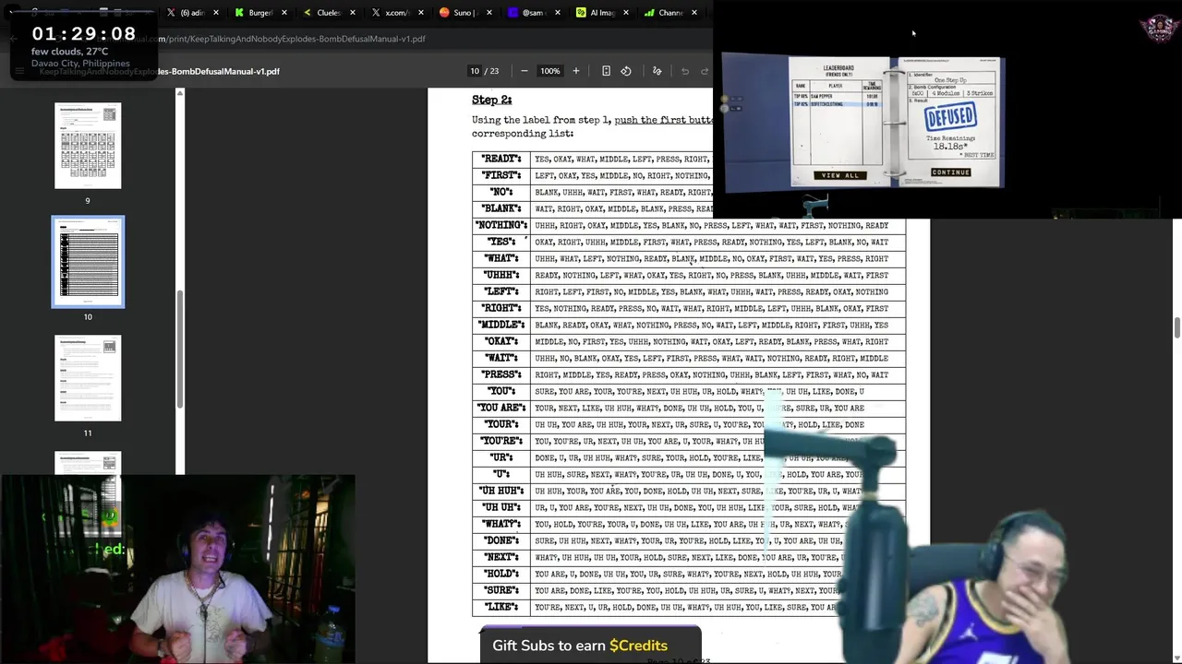Viewport: 1182px width, 664px height.
Task: Click VIEW ALL on the game leaderboard
Action: (x=839, y=175)
